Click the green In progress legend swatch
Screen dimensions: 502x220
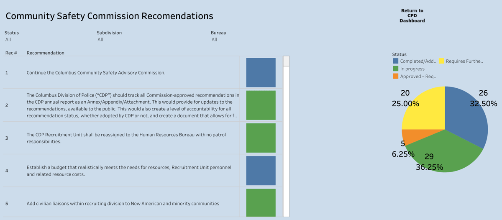click(x=395, y=69)
